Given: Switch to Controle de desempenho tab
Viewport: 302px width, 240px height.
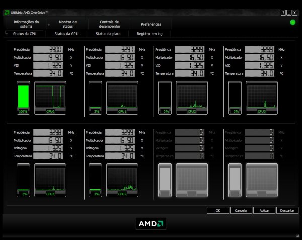Looking at the screenshot, I should click(x=109, y=24).
